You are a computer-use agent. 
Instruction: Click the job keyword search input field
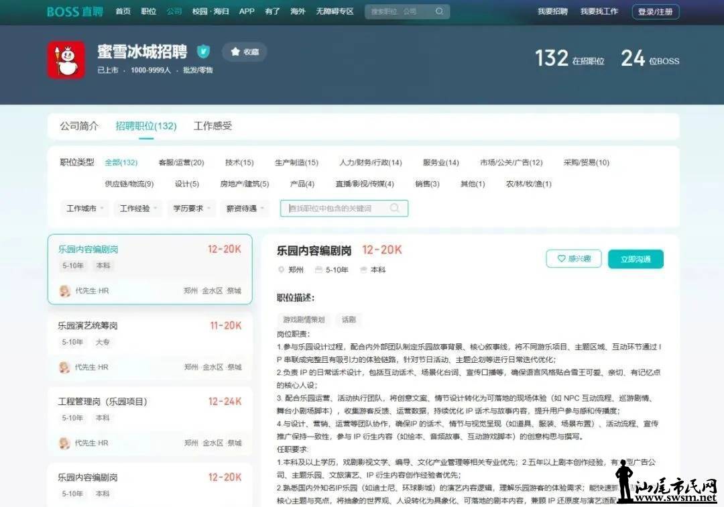pos(335,209)
